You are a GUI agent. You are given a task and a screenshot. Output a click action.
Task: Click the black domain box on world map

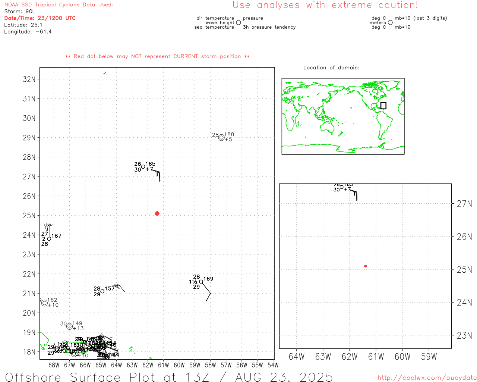click(x=383, y=106)
